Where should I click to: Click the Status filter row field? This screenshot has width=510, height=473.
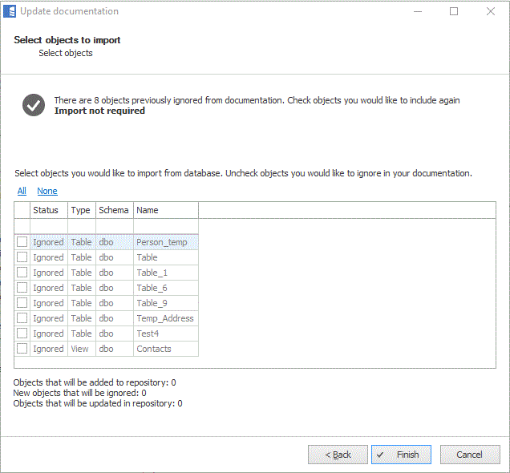point(48,226)
